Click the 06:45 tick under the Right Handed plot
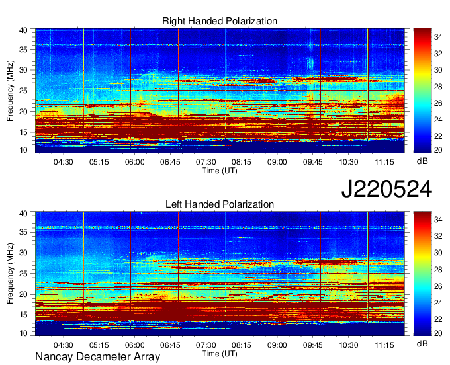This screenshot has height=365, width=450. [x=170, y=162]
